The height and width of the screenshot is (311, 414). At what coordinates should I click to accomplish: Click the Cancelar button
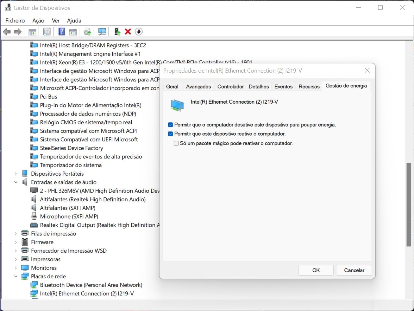point(354,270)
